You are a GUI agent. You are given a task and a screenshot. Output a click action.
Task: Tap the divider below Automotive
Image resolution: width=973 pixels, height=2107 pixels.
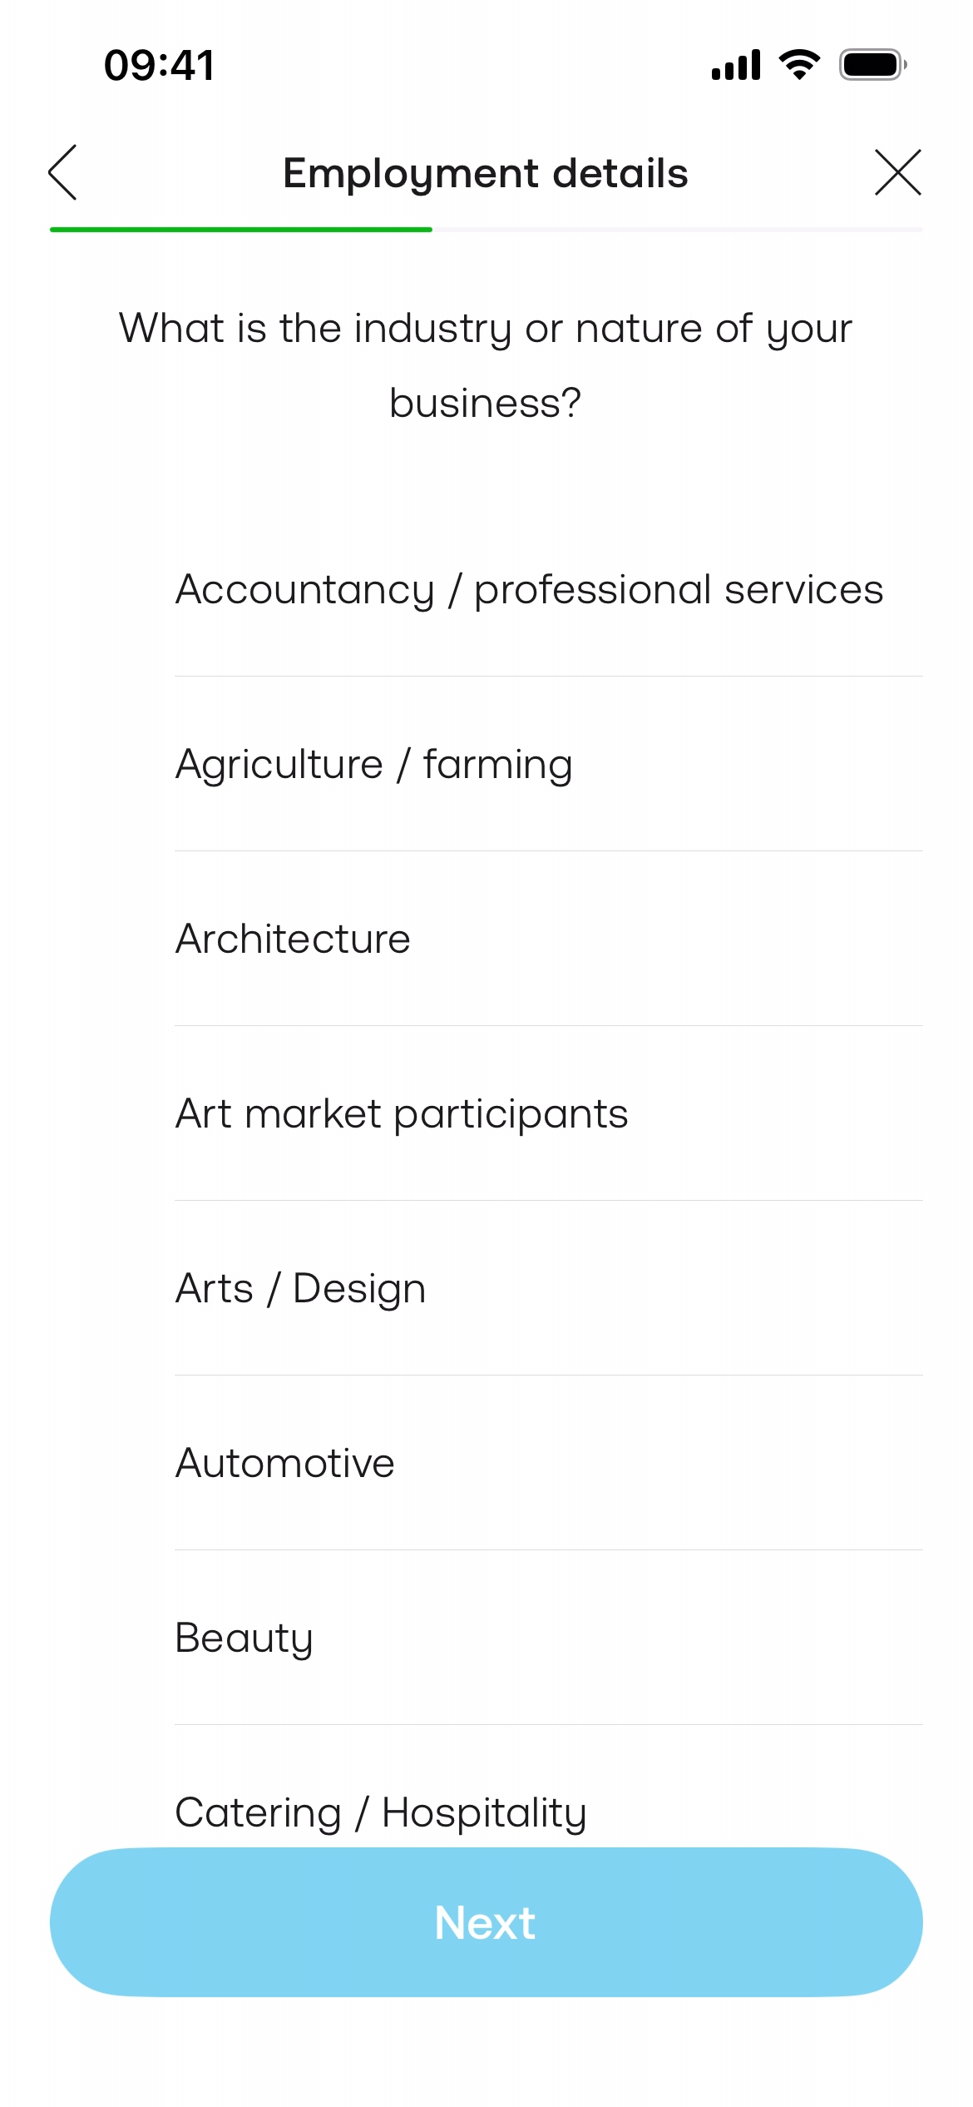click(549, 1549)
